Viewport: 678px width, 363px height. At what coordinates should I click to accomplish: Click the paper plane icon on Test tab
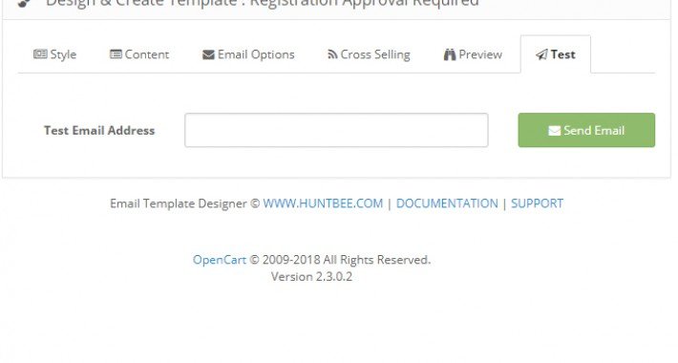tap(541, 54)
